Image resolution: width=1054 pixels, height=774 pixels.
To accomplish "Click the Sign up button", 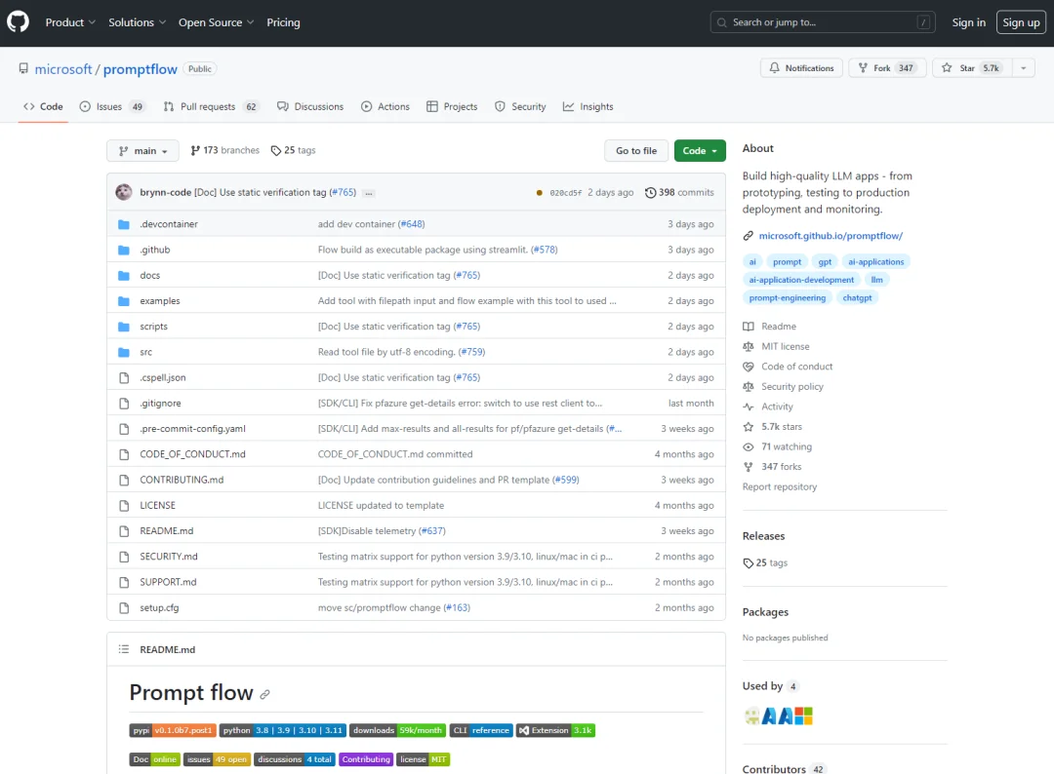I will [x=1021, y=22].
